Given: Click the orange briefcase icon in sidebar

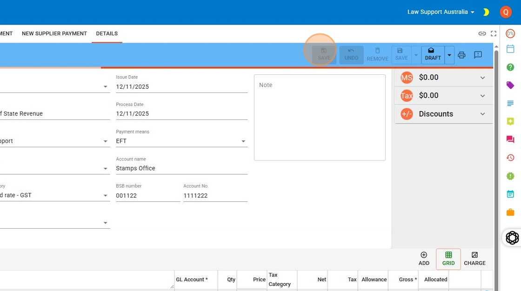Looking at the screenshot, I should [510, 212].
